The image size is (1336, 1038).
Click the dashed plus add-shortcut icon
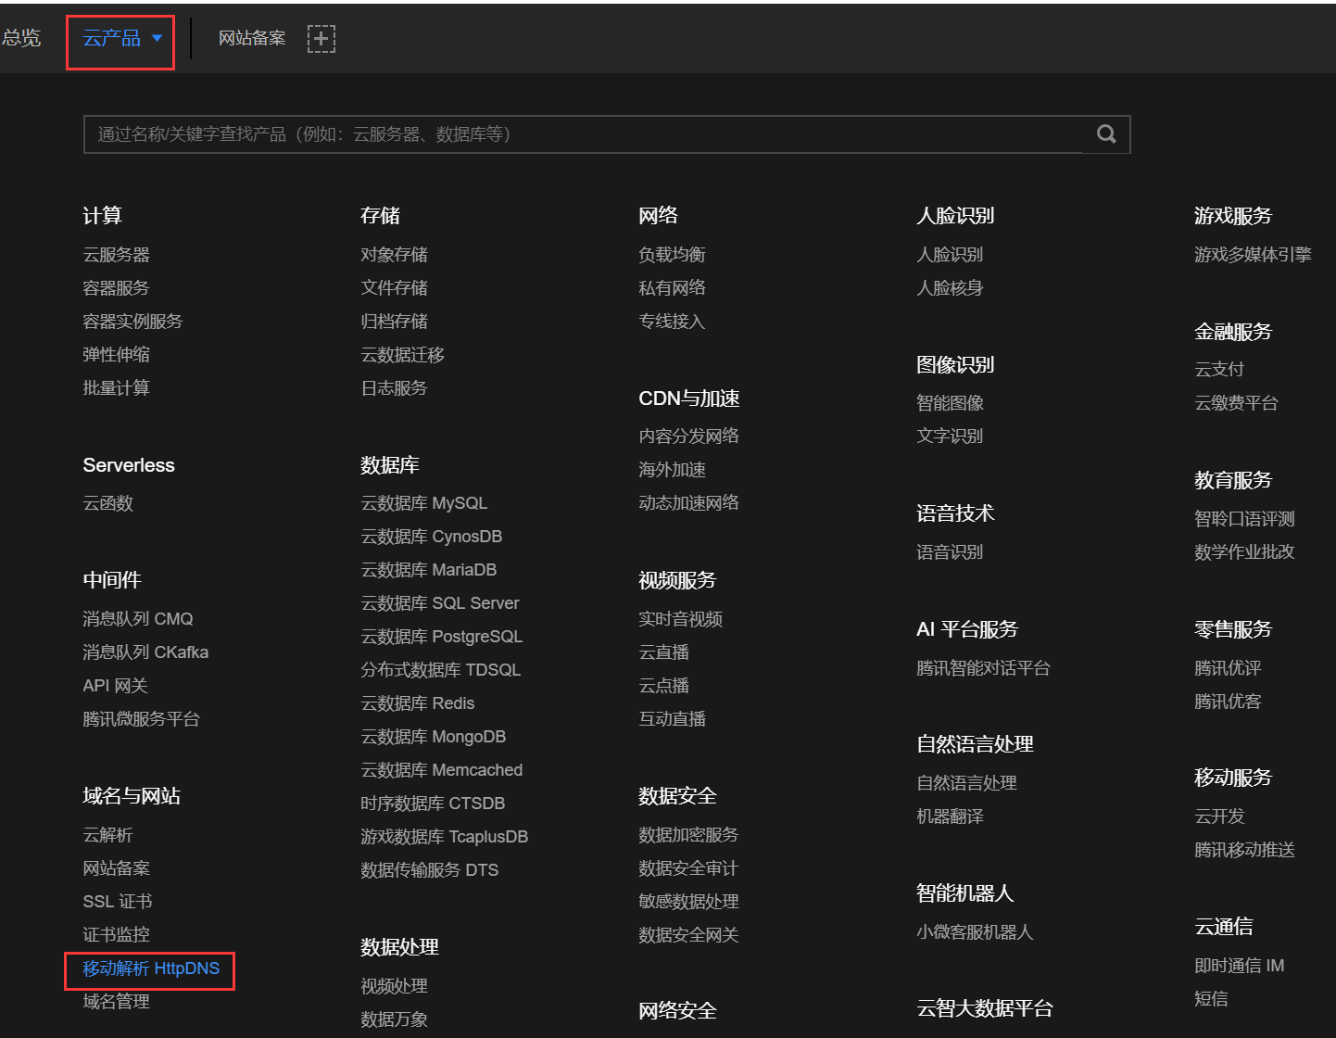point(321,39)
